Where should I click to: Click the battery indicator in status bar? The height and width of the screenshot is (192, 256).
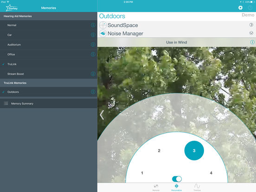tap(252, 2)
